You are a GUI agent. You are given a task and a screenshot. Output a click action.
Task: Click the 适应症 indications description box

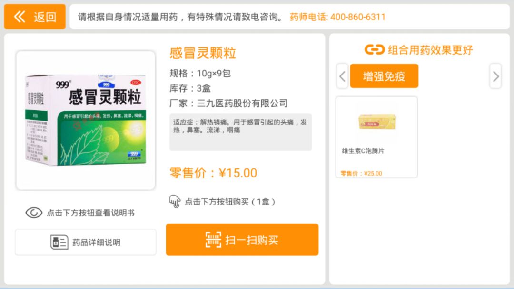(x=241, y=132)
